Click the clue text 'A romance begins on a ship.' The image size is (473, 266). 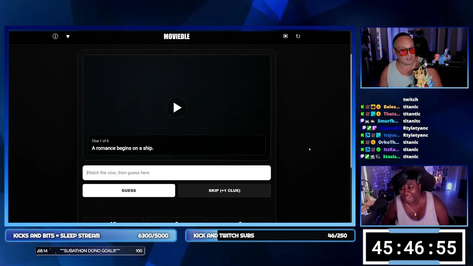122,148
